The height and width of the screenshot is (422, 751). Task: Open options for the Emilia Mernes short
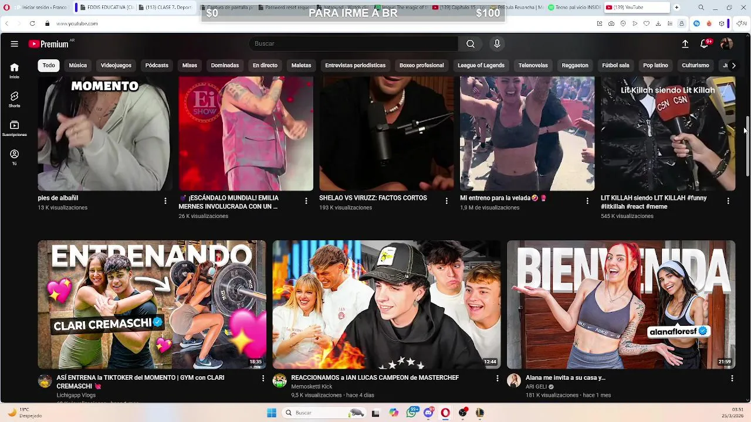point(306,201)
